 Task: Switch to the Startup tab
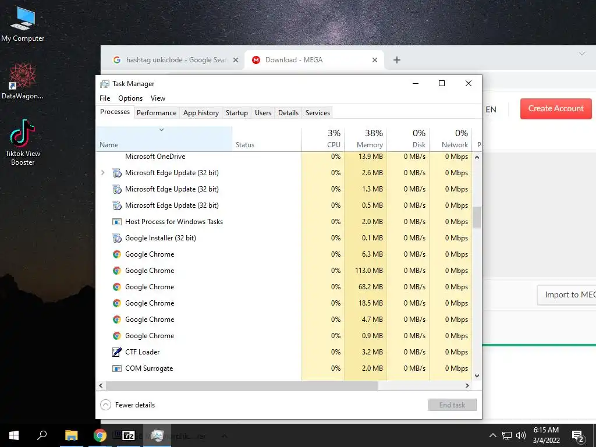[236, 113]
